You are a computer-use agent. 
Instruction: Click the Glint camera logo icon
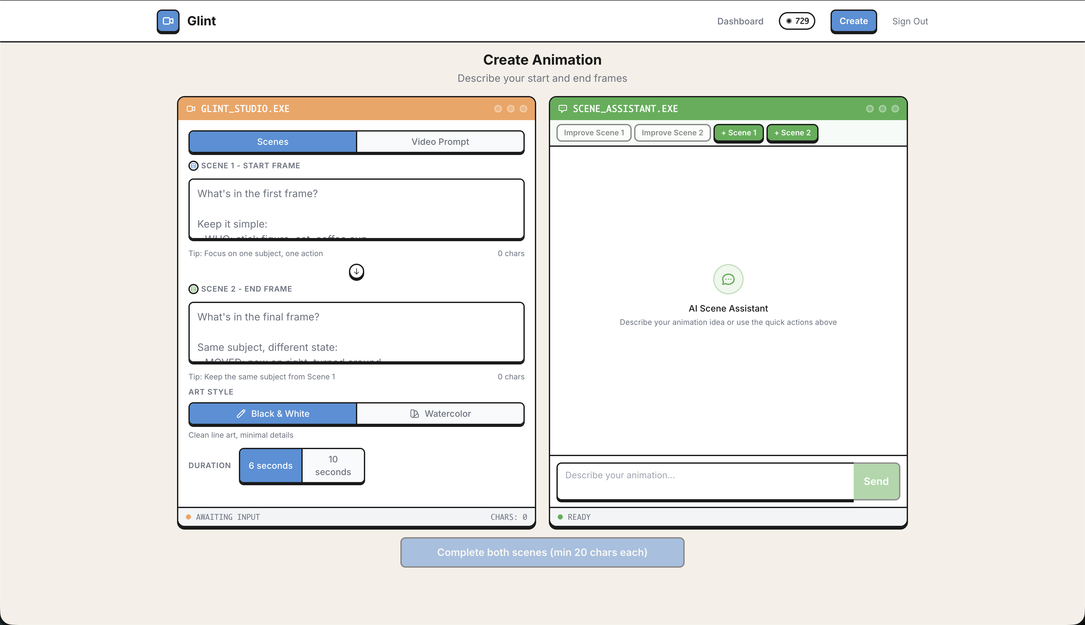[168, 21]
